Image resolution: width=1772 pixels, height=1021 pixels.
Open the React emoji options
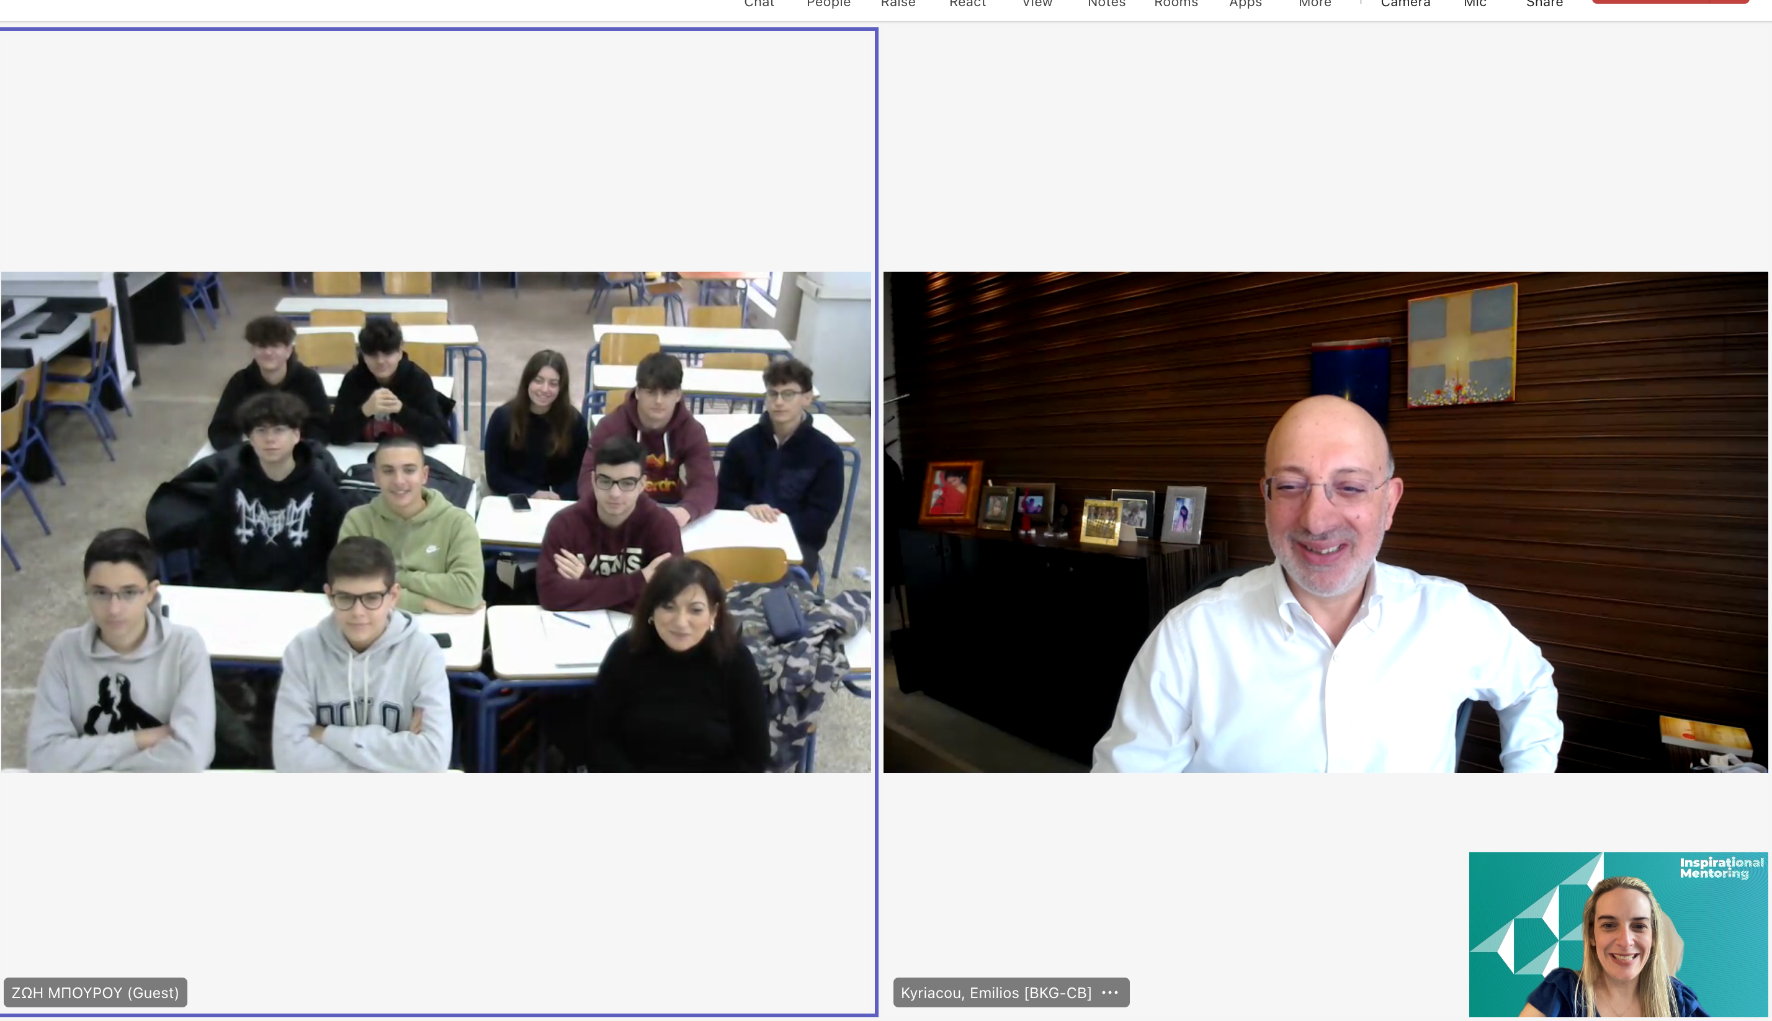(967, 4)
